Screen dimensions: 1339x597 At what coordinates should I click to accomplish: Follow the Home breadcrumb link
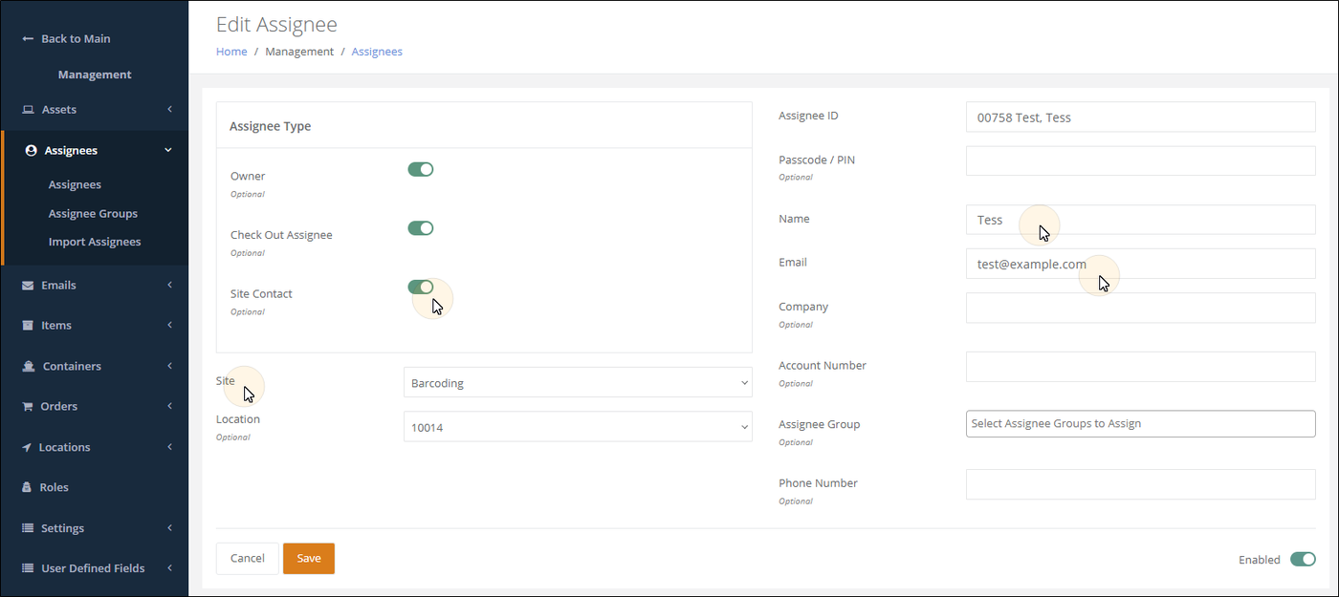(231, 52)
